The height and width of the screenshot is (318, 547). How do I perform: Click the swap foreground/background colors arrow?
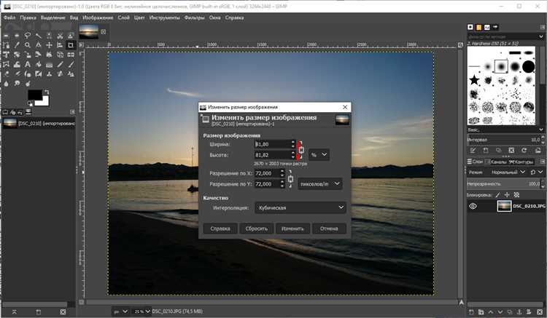point(47,92)
